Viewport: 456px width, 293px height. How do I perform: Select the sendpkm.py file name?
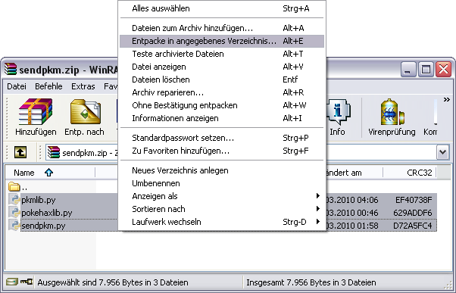(x=43, y=226)
